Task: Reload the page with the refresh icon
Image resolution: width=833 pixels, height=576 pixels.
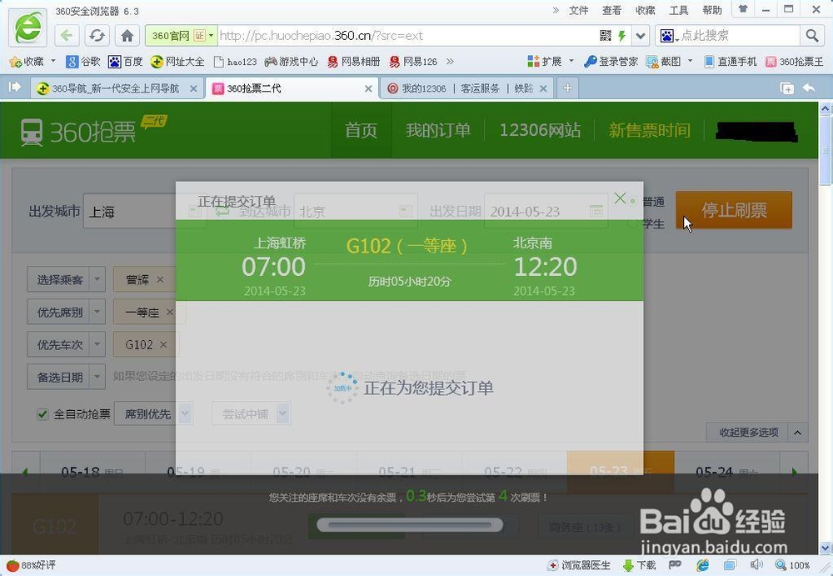Action: (x=97, y=36)
